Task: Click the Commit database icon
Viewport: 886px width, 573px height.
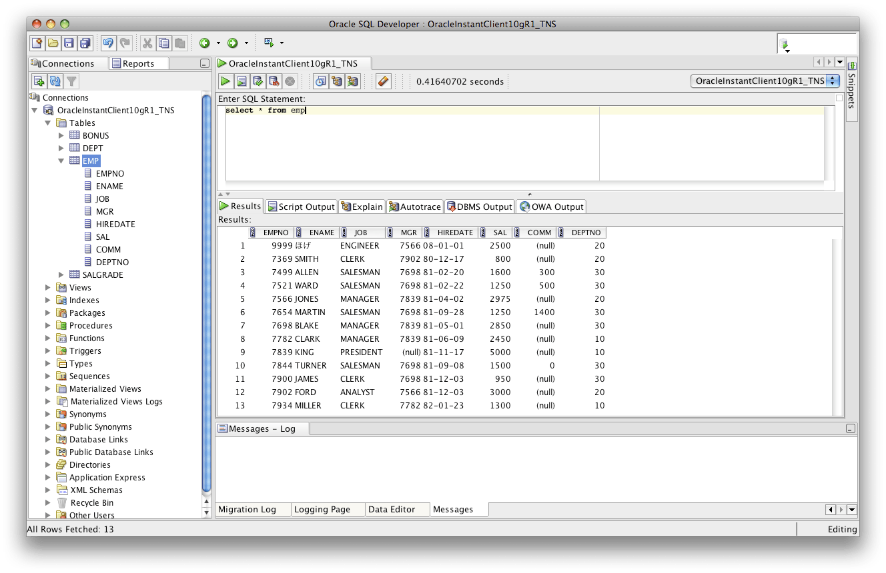Action: pyautogui.click(x=258, y=81)
